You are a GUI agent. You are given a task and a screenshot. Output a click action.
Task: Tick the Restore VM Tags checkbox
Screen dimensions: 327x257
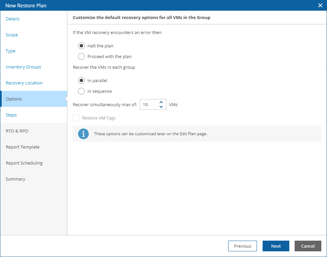point(76,118)
